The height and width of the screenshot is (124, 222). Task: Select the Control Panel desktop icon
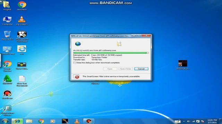coord(7,50)
